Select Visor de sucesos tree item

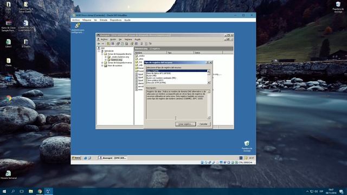pos(115,66)
